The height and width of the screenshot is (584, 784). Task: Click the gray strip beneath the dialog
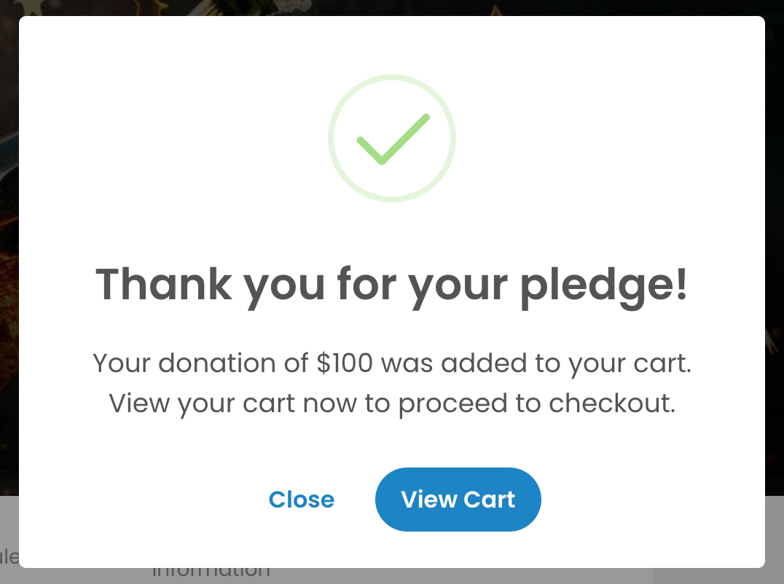coord(392,576)
